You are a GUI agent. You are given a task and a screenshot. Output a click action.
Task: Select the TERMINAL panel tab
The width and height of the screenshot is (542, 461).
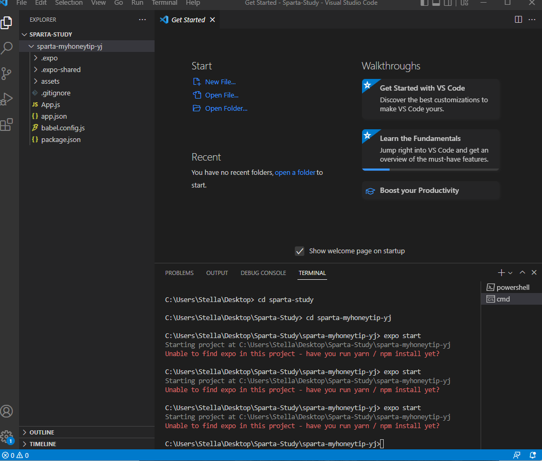tap(312, 273)
